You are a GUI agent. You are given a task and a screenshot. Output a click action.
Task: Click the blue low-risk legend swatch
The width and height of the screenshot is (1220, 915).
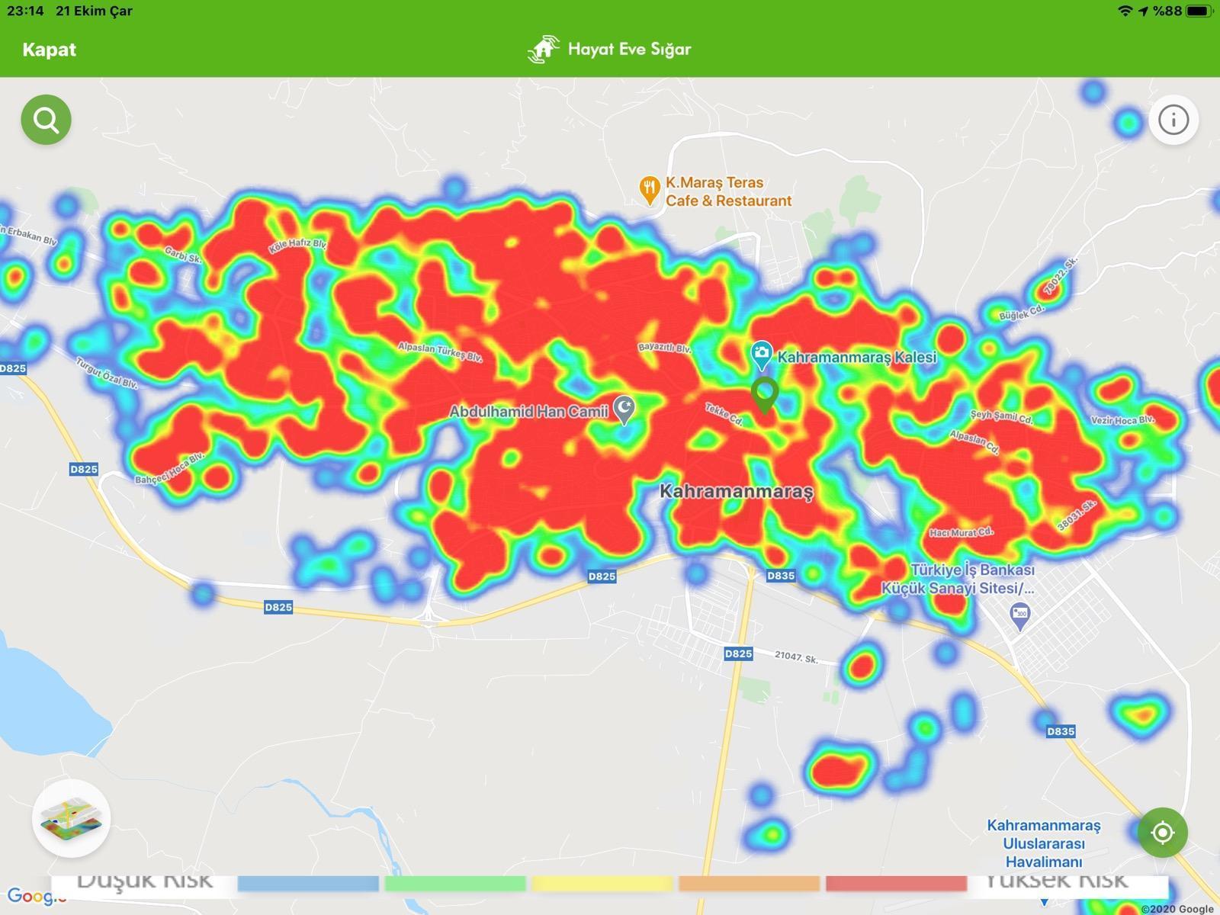308,883
